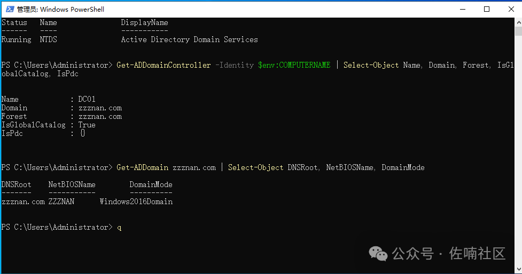Image resolution: width=522 pixels, height=274 pixels.
Task: Click the 'DisplayName' column header
Action: [x=144, y=22]
